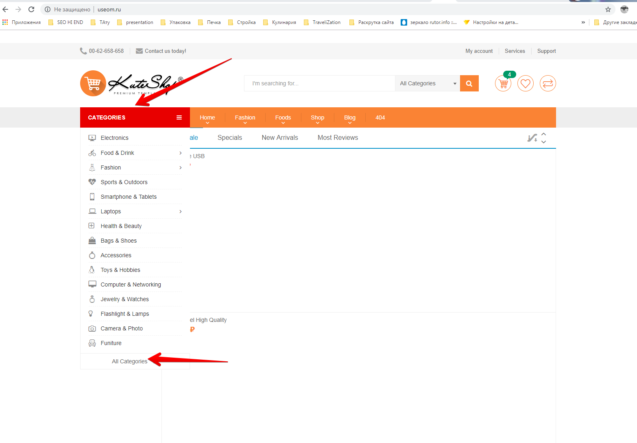637x443 pixels.
Task: Click the Funiture armchair icon
Action: [92, 343]
